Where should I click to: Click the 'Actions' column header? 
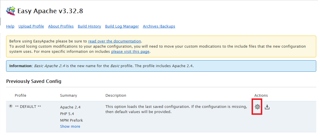click(x=261, y=95)
